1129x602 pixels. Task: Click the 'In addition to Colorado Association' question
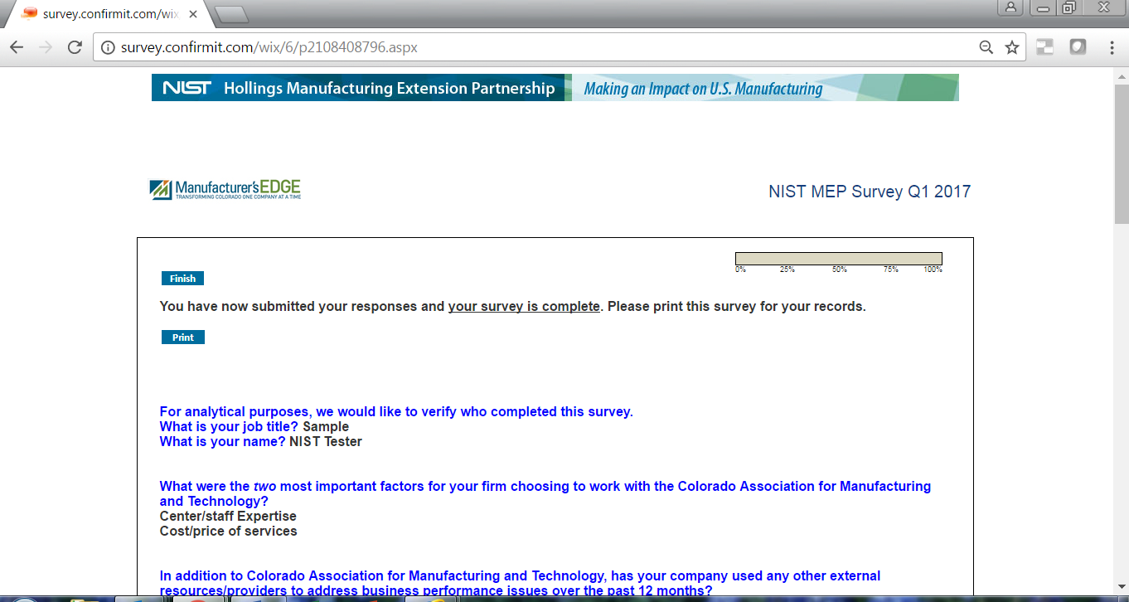(x=521, y=584)
